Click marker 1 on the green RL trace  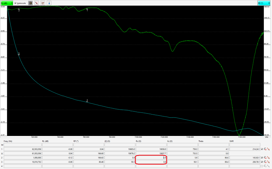pyautogui.click(x=87, y=10)
